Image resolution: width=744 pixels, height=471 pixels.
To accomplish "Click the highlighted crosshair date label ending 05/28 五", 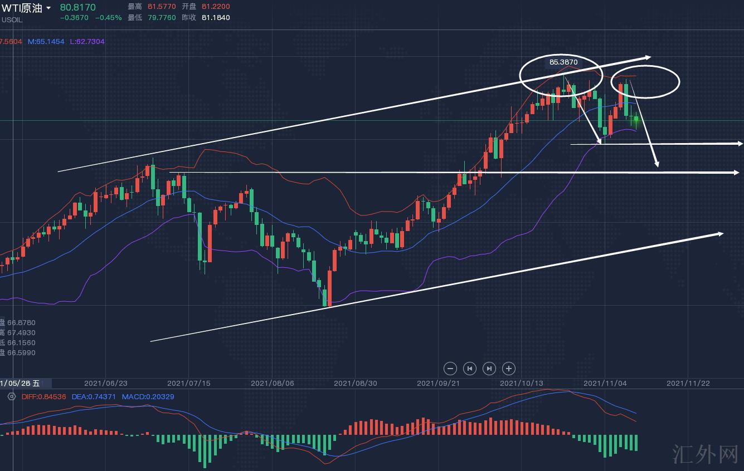I will point(26,383).
